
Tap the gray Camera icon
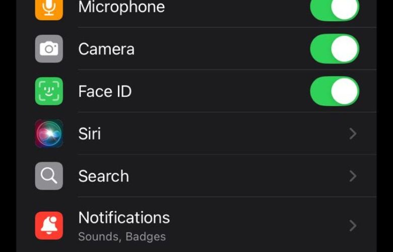pyautogui.click(x=49, y=49)
